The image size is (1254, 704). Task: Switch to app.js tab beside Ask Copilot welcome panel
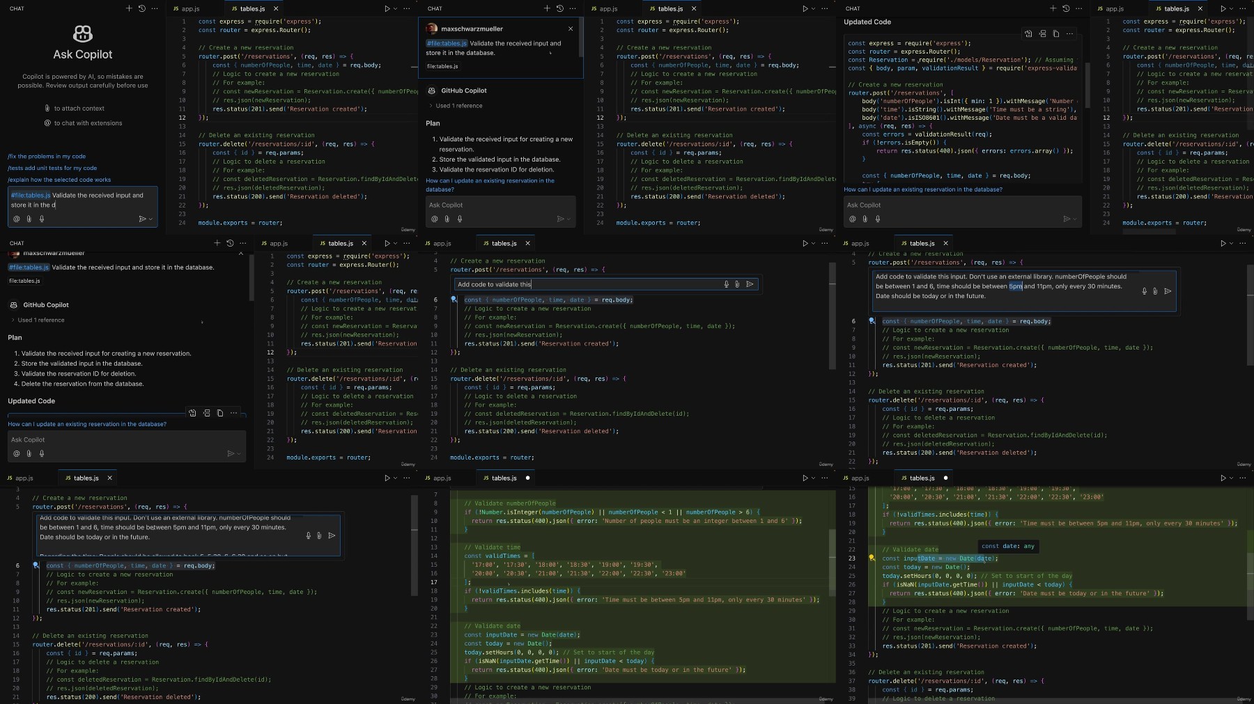(186, 8)
